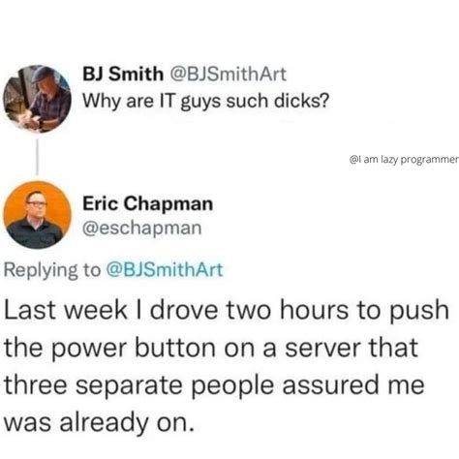
Task: Visit @BJSmithArt handle beside BJ Smith
Action: pyautogui.click(x=228, y=74)
